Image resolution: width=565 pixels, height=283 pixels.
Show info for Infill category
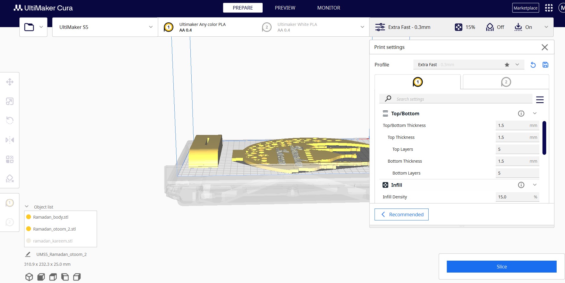pyautogui.click(x=521, y=185)
